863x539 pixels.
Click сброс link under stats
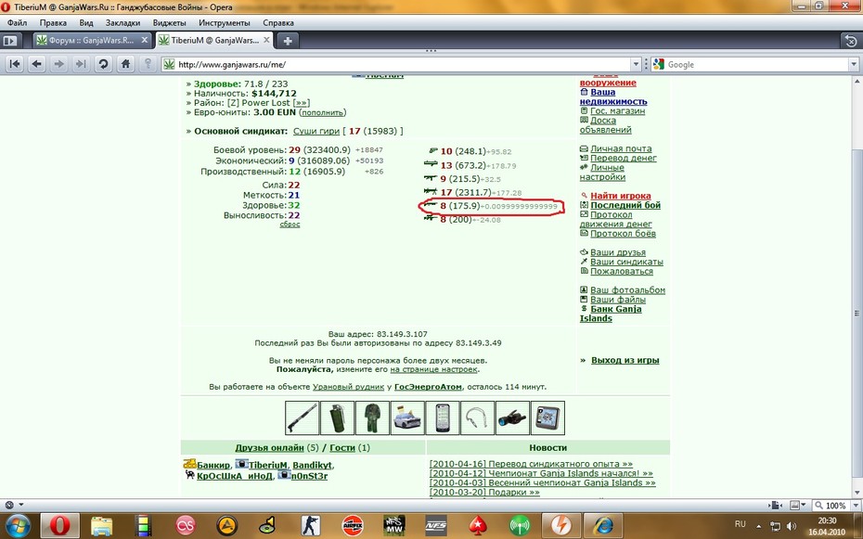pos(290,225)
